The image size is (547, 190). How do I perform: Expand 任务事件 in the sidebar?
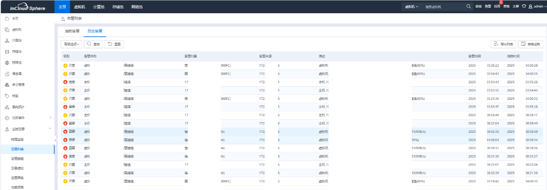point(50,118)
